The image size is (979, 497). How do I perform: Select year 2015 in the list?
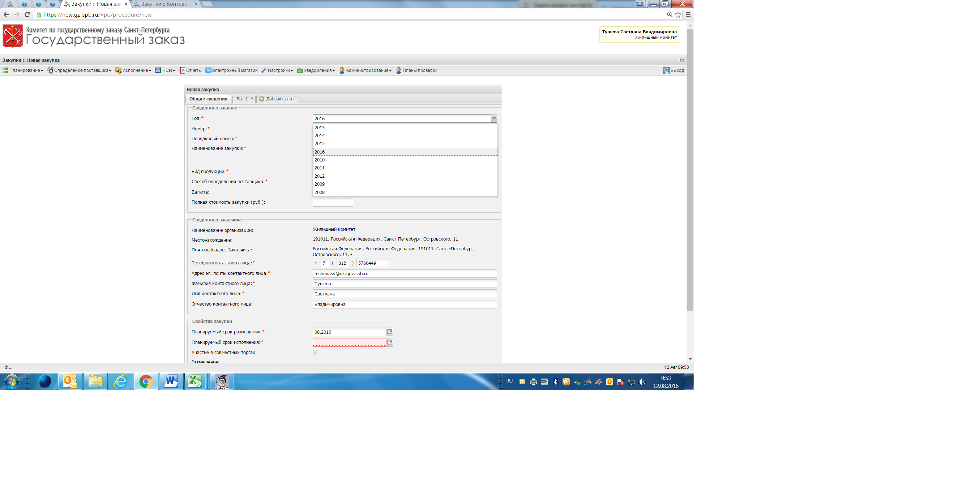click(405, 143)
